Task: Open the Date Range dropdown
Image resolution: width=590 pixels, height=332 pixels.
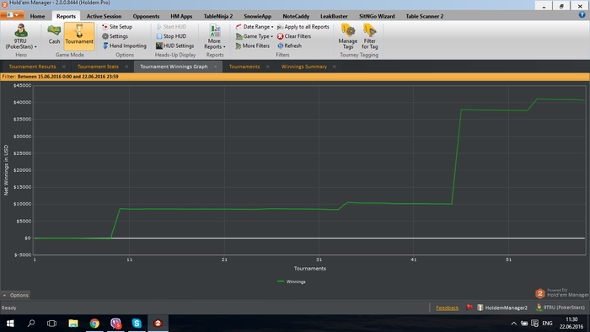Action: [255, 27]
